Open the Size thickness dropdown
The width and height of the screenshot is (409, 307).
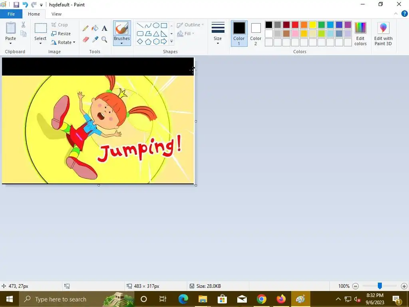pos(218,34)
